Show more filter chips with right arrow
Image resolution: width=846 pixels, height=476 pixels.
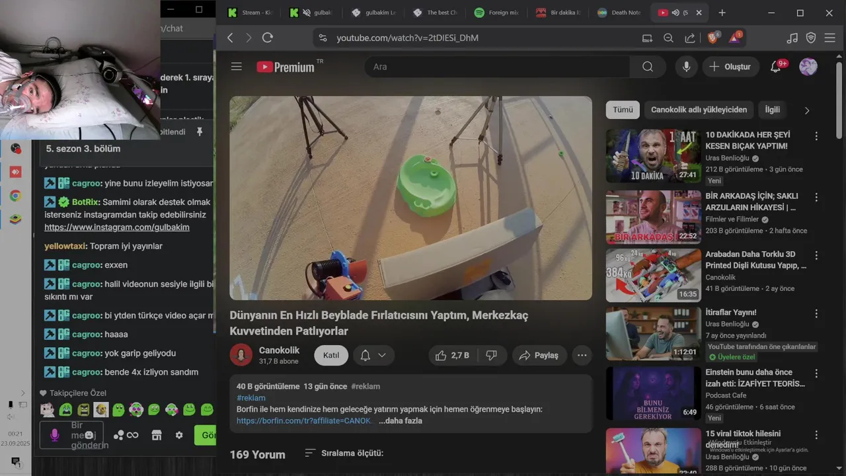[806, 110]
